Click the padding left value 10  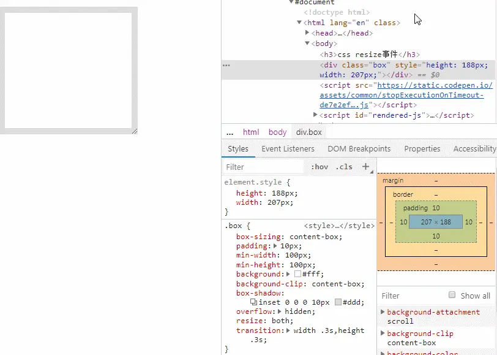click(403, 222)
